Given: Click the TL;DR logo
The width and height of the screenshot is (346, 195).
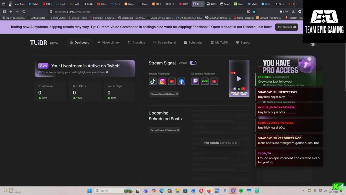Looking at the screenshot, I should (39, 43).
